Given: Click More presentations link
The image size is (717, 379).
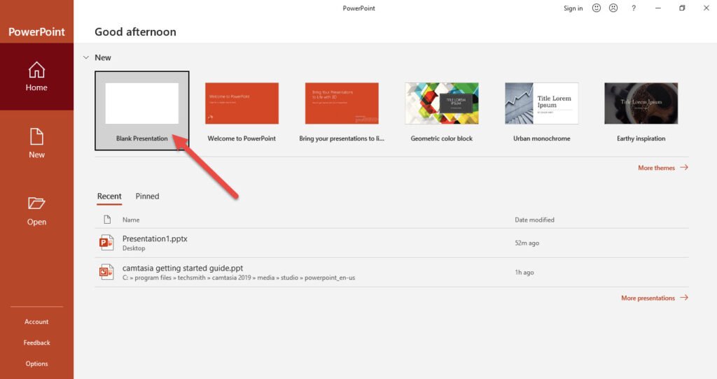Looking at the screenshot, I should (x=655, y=298).
